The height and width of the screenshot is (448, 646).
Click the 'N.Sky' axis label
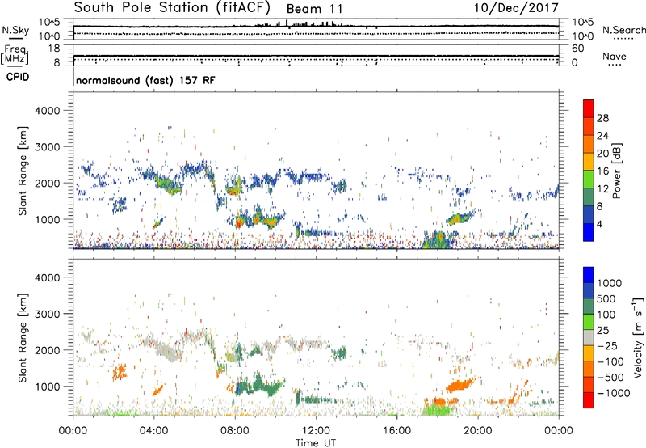coord(15,30)
